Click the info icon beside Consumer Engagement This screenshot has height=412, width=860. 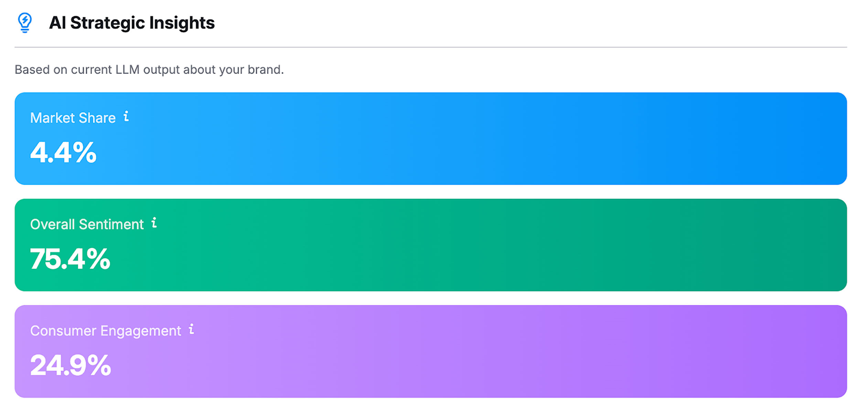(192, 329)
